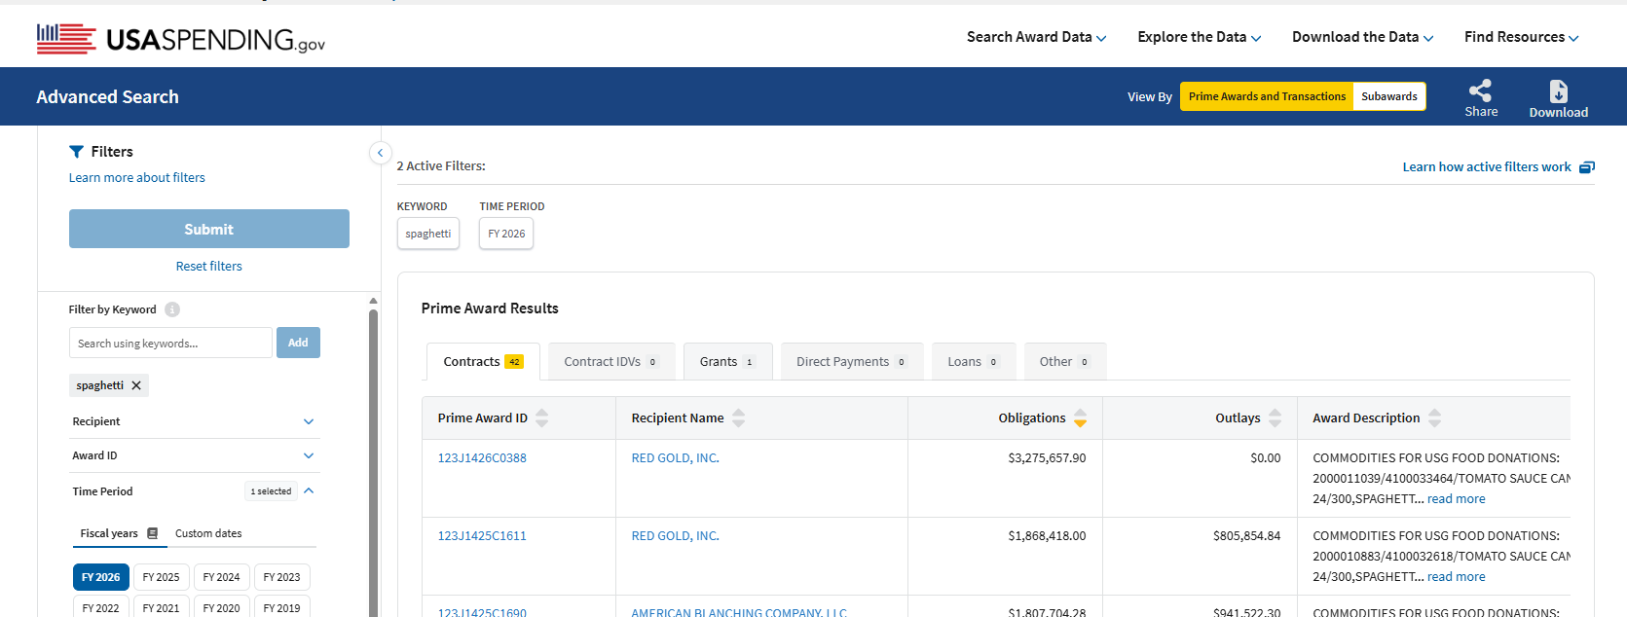Image resolution: width=1627 pixels, height=617 pixels.
Task: Toggle the FY 2022 fiscal year
Action: 101,606
